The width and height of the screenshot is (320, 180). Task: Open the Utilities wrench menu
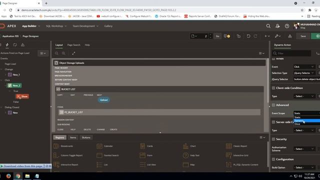pos(277,36)
